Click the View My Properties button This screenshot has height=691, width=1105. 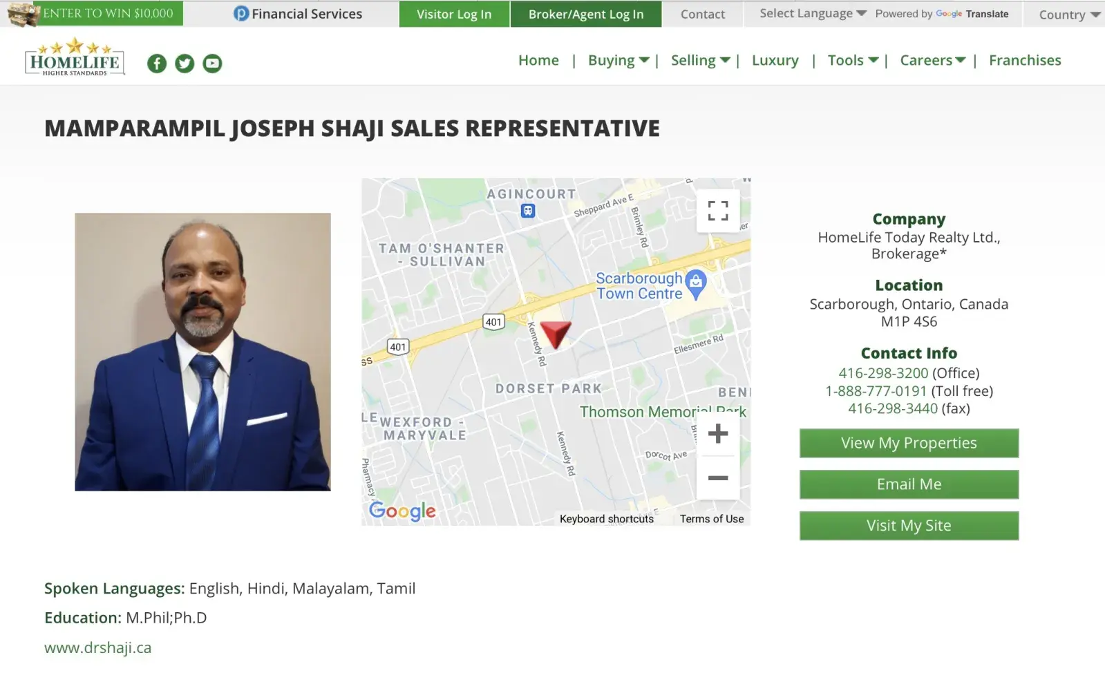(909, 444)
